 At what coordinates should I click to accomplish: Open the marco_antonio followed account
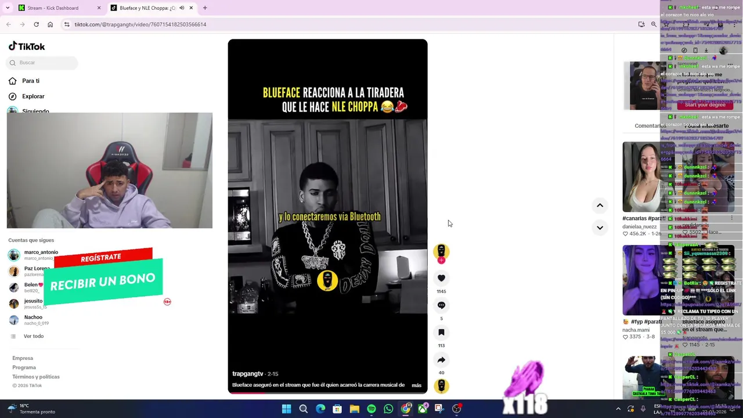[34, 255]
